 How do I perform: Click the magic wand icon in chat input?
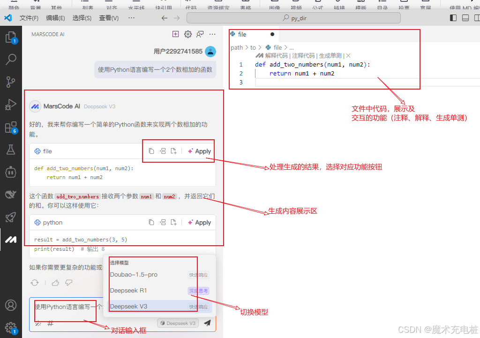tap(38, 323)
